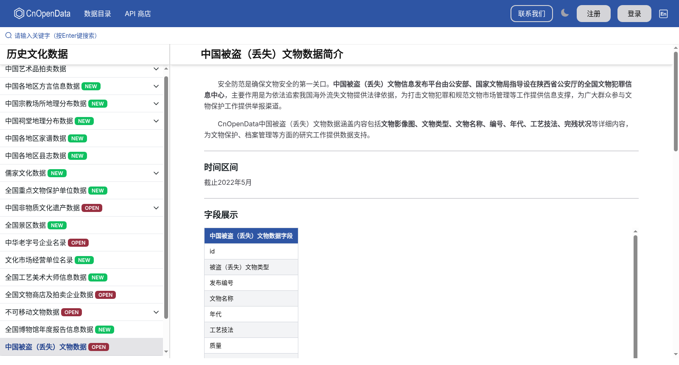Image resolution: width=679 pixels, height=365 pixels.
Task: Click field table scrollbar up arrow
Action: (x=635, y=231)
